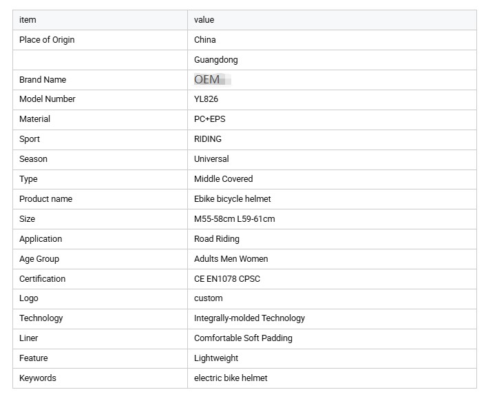Select the 'Integrally-molded Technology' cell

(332, 319)
